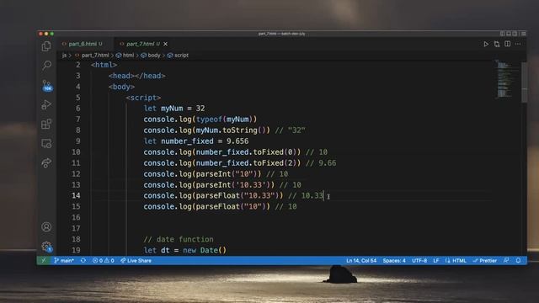
Task: Click line number 14 in gutter
Action: (76, 195)
